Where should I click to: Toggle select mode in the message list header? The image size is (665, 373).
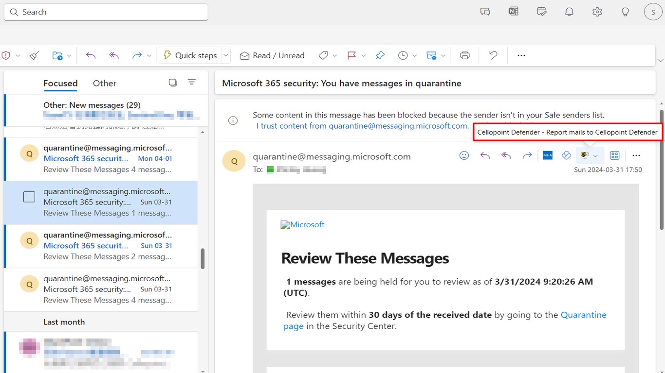point(173,83)
